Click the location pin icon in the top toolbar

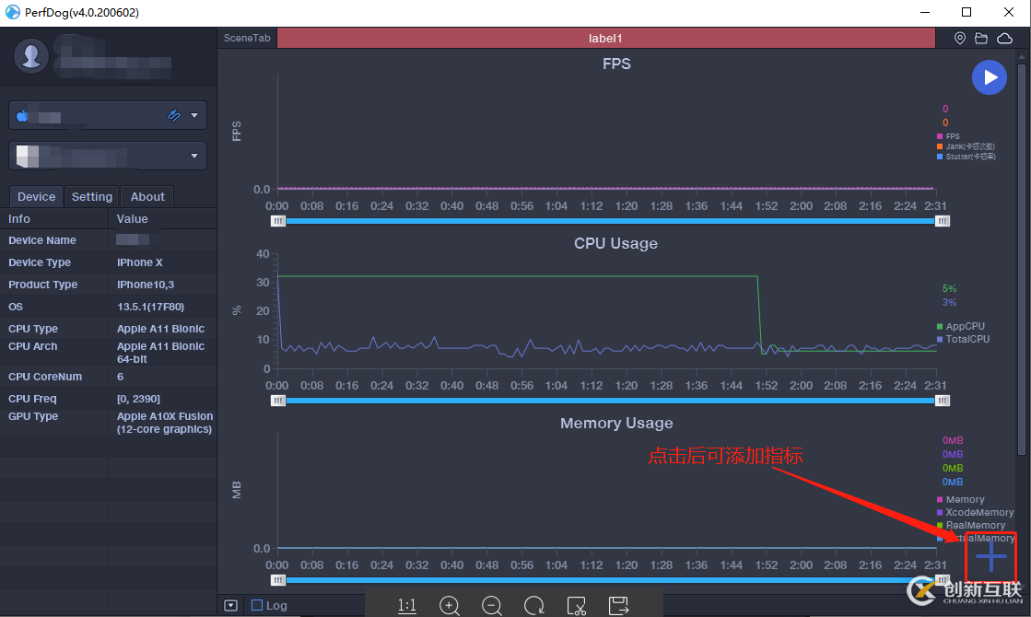[959, 38]
